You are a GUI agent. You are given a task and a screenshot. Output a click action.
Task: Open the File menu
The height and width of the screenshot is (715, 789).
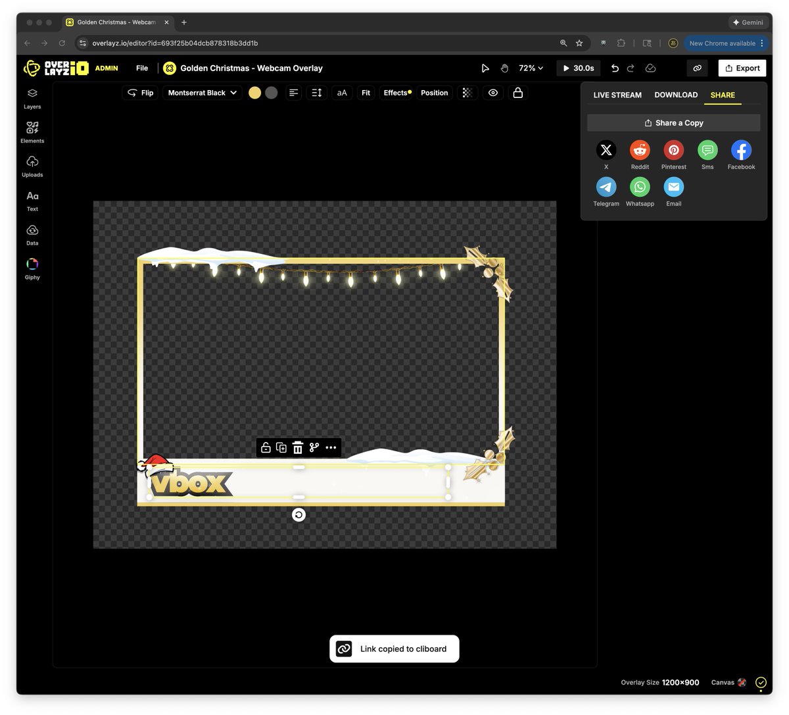click(142, 68)
